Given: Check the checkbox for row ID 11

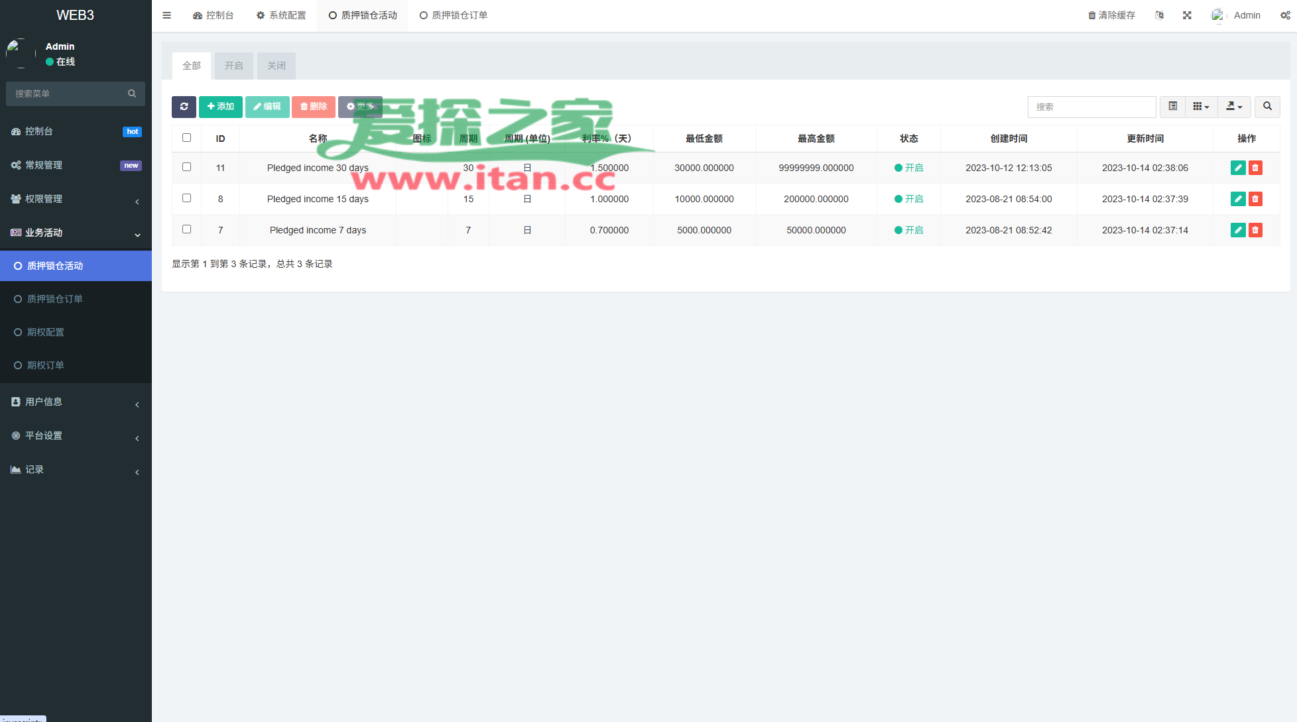Looking at the screenshot, I should coord(186,167).
